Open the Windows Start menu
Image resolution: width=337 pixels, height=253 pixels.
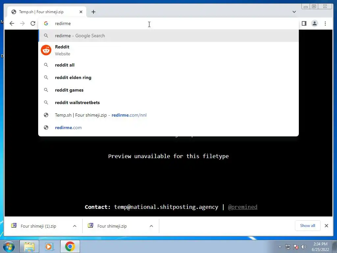(9, 246)
